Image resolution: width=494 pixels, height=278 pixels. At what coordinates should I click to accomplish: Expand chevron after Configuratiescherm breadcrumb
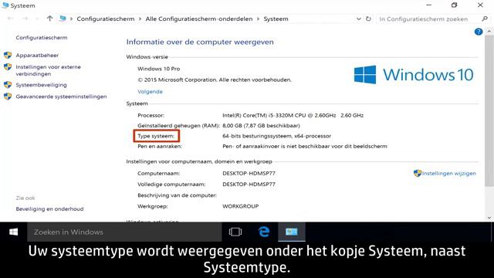[140, 19]
